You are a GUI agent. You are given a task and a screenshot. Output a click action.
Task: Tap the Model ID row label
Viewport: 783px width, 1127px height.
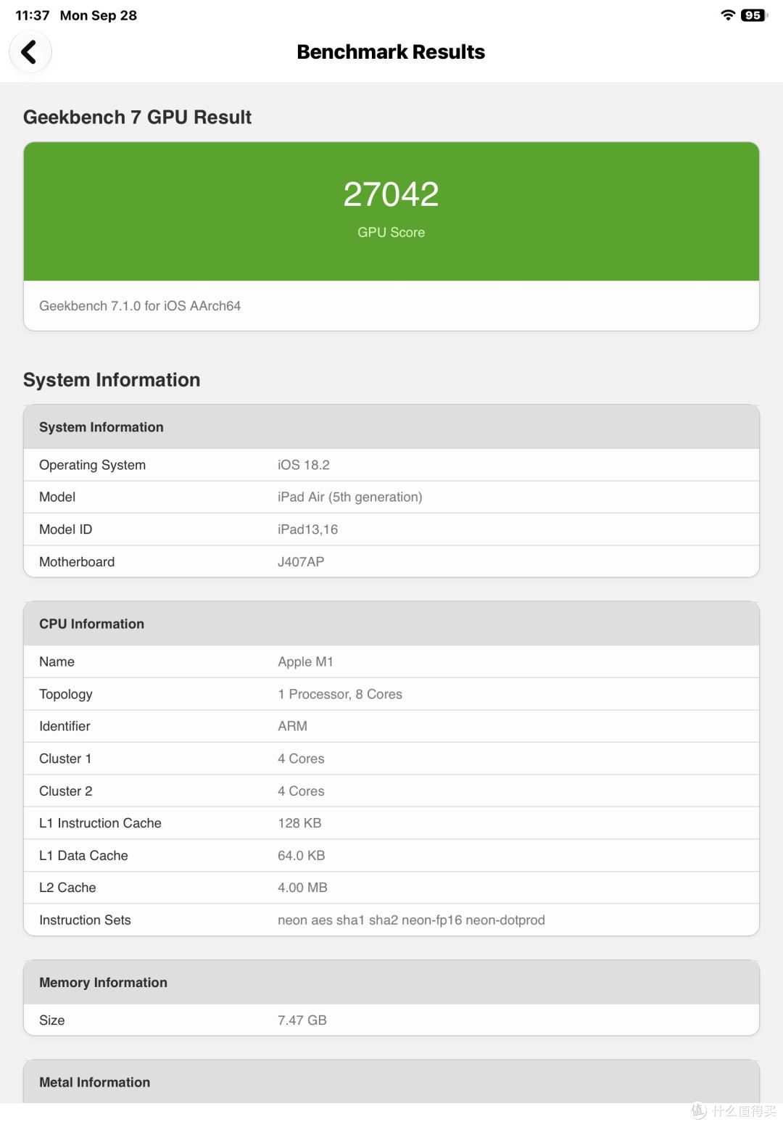[66, 529]
